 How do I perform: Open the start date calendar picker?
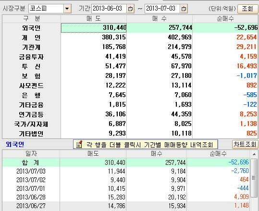pos(130,9)
